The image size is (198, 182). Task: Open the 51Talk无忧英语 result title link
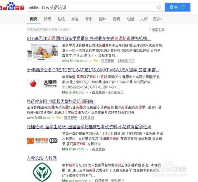point(89,38)
